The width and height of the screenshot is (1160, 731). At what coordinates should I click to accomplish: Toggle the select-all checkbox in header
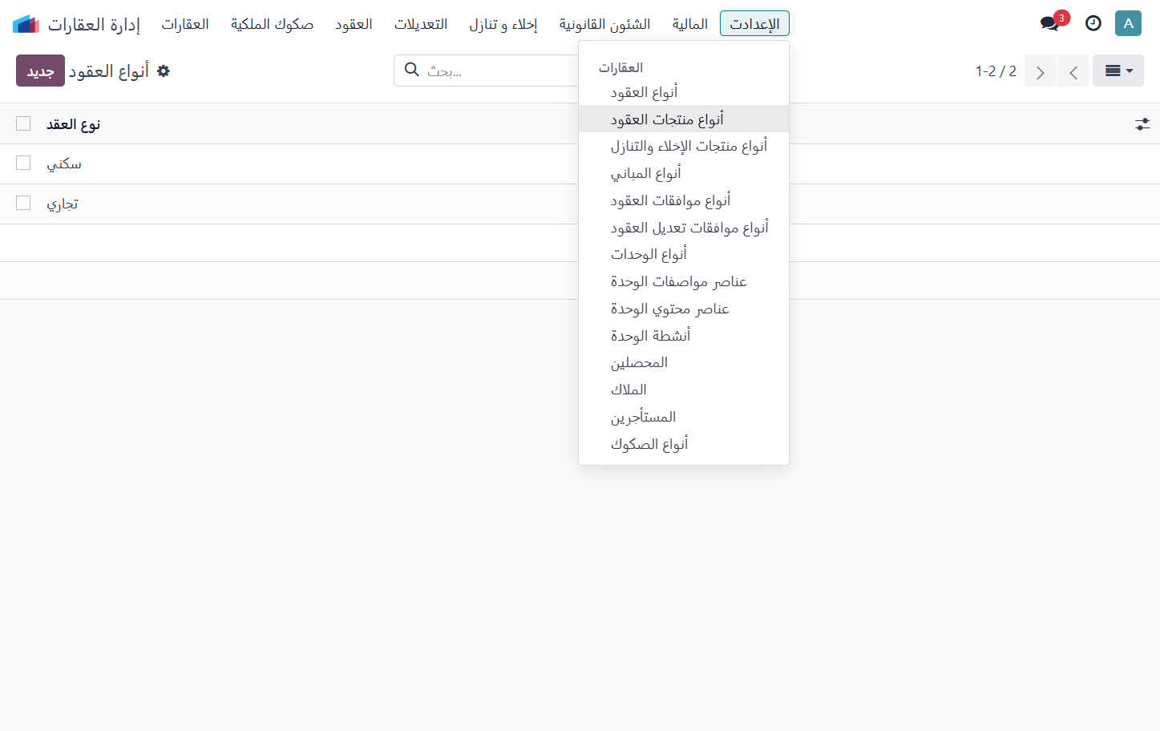(23, 123)
